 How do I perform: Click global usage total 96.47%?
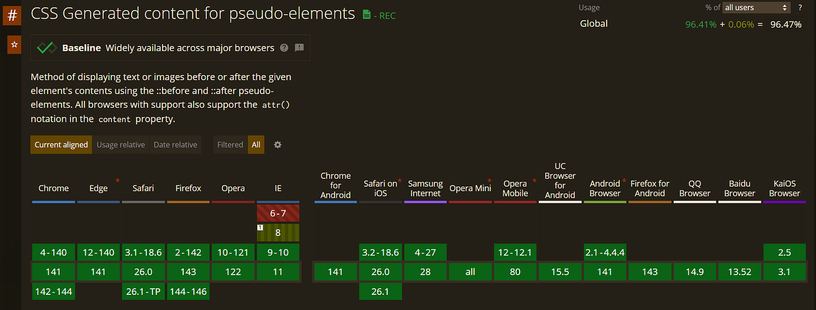(786, 24)
